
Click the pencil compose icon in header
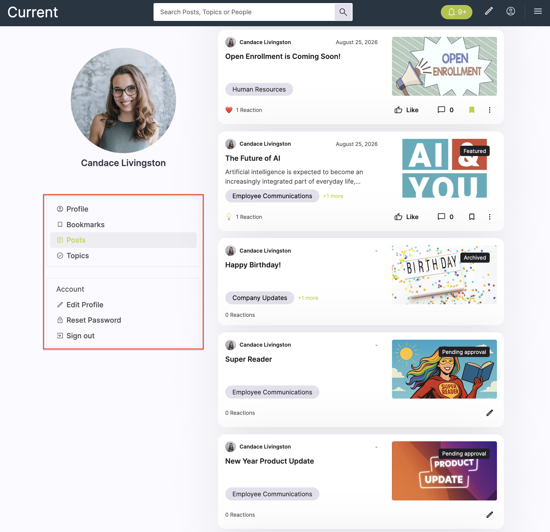[x=489, y=11]
